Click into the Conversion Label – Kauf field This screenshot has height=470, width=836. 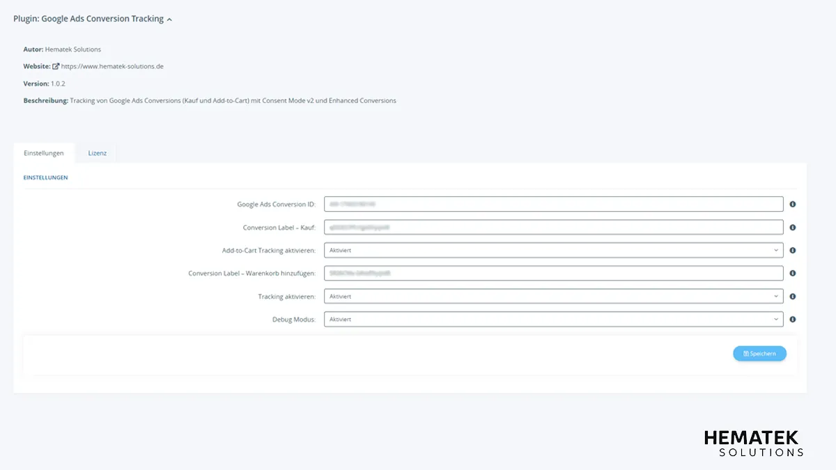pos(554,227)
